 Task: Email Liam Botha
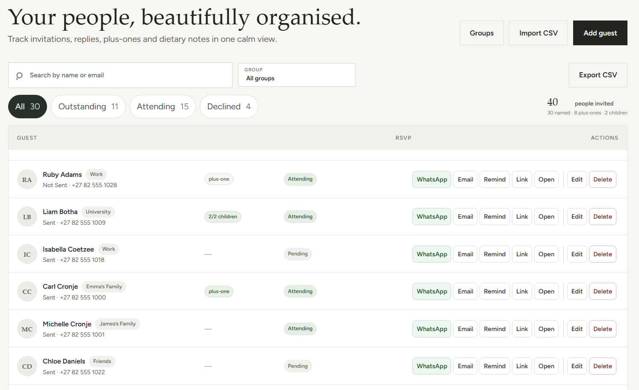tap(465, 217)
